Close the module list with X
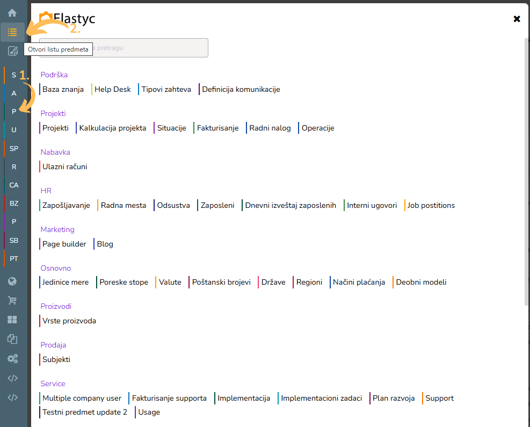Screen dimensions: 530x427 point(517,19)
